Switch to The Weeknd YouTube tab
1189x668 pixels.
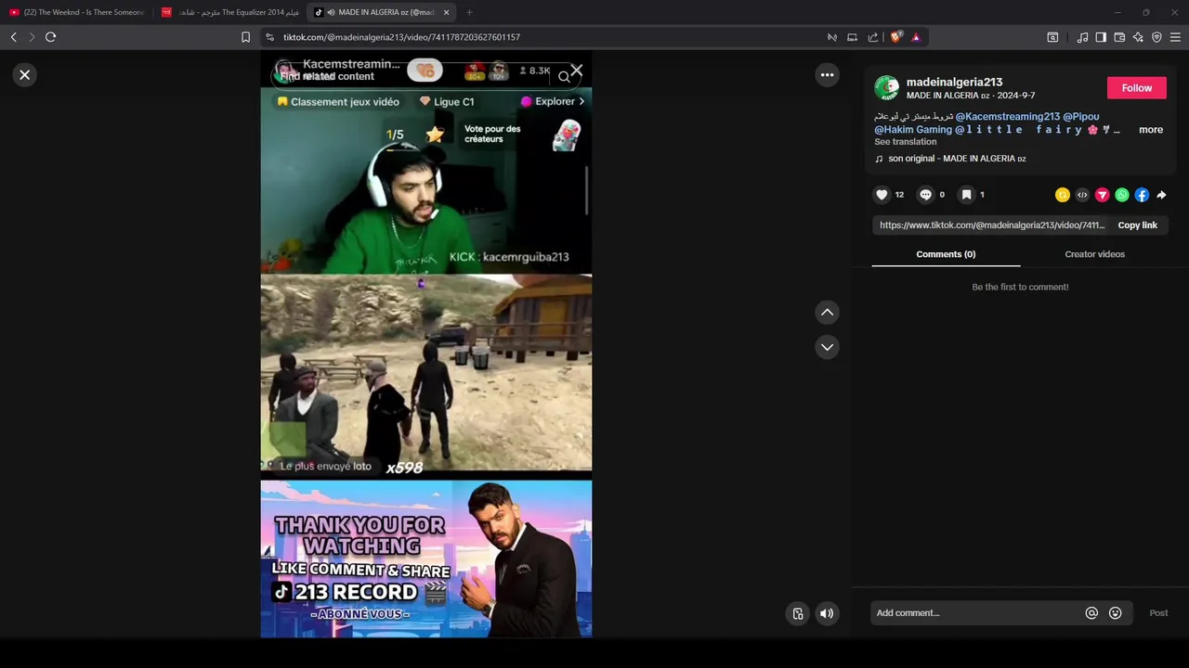76,12
